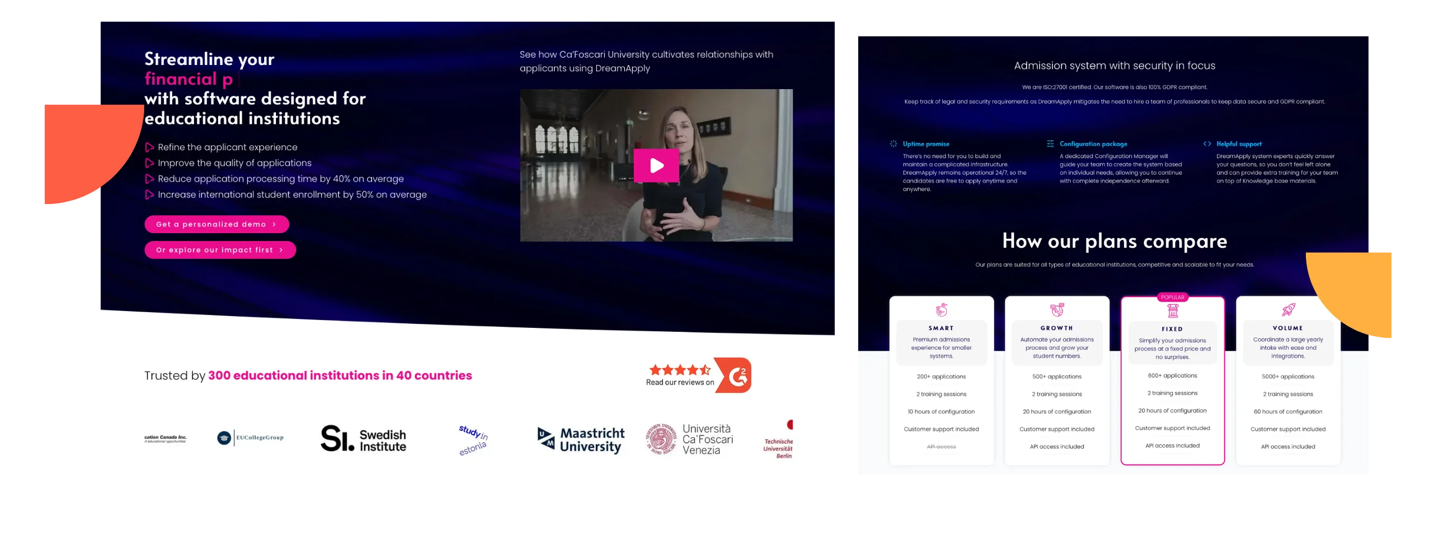
Task: Select the GROWTH plan icon
Action: (x=1057, y=310)
